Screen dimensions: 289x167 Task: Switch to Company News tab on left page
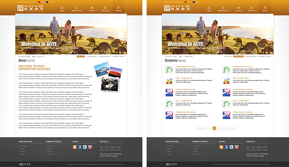[x=92, y=57]
